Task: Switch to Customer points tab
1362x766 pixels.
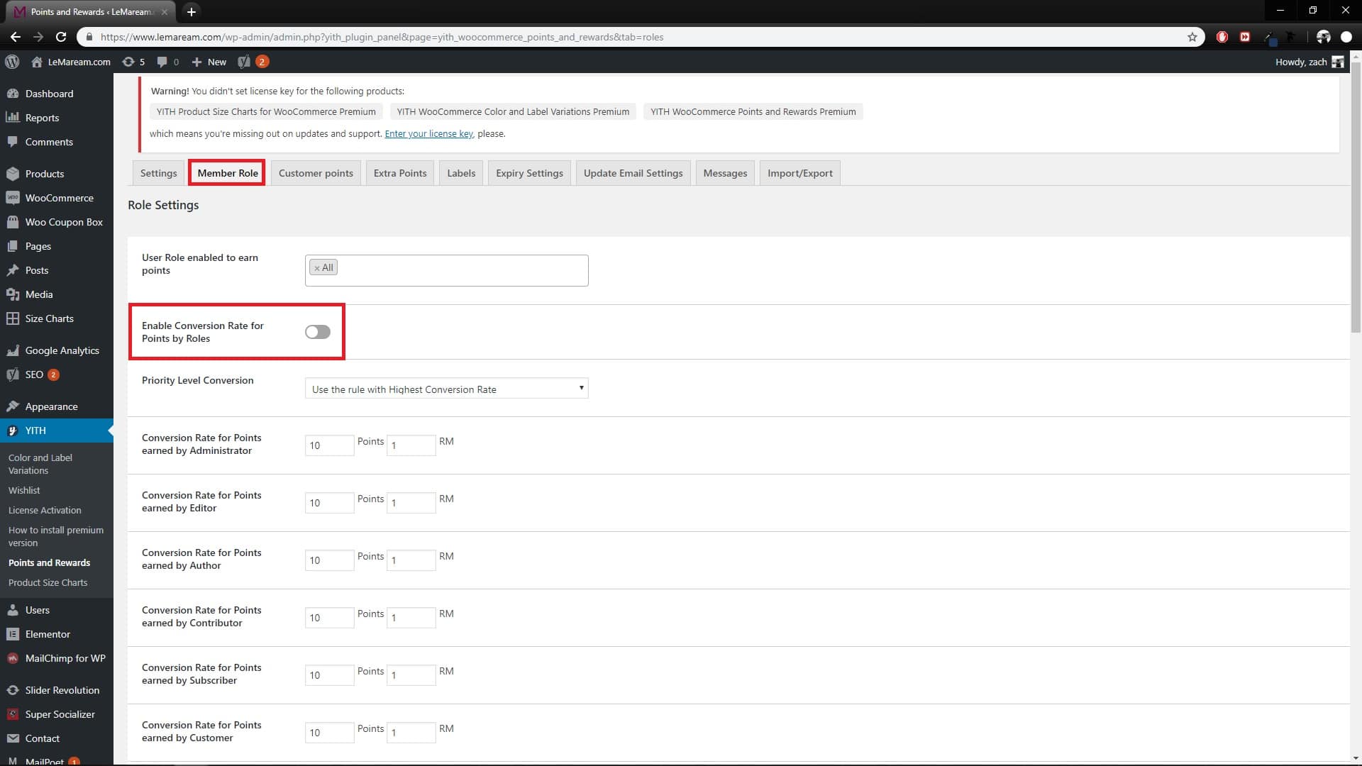Action: 316,173
